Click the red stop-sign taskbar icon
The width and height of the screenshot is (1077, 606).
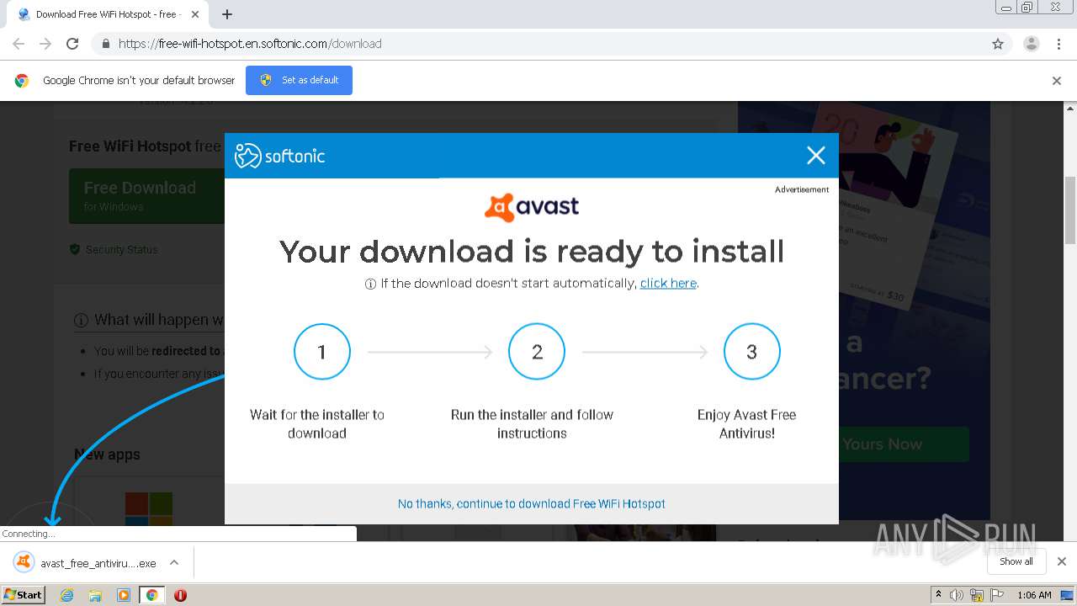tap(180, 595)
